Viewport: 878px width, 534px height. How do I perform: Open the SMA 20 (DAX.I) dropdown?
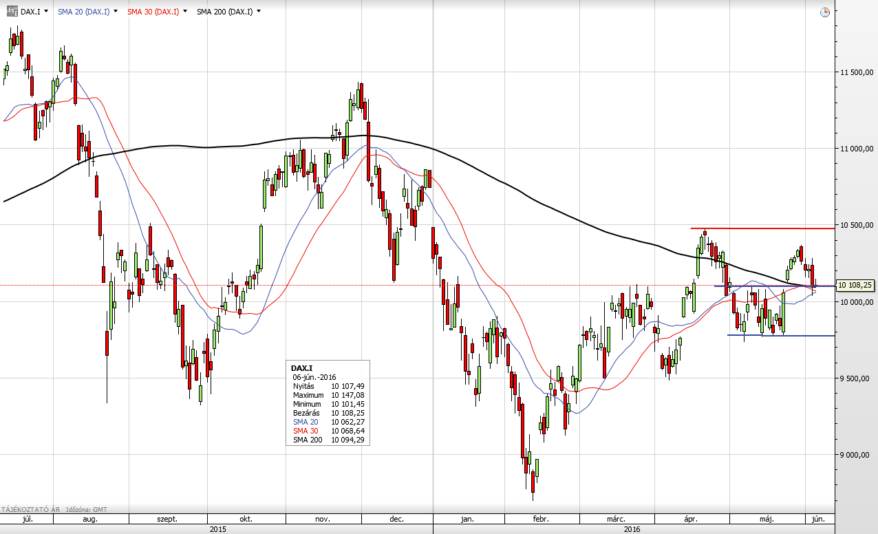116,12
